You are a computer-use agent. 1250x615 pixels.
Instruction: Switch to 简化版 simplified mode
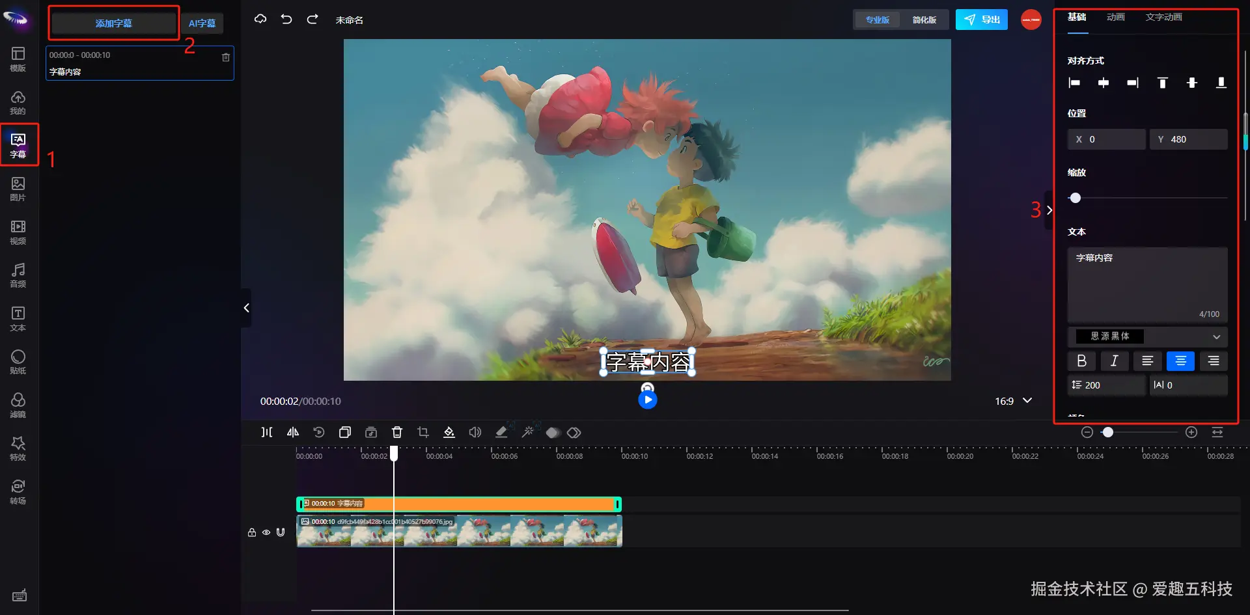924,20
